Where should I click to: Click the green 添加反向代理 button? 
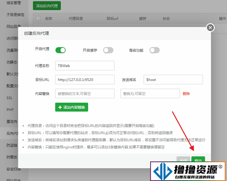click(x=47, y=6)
